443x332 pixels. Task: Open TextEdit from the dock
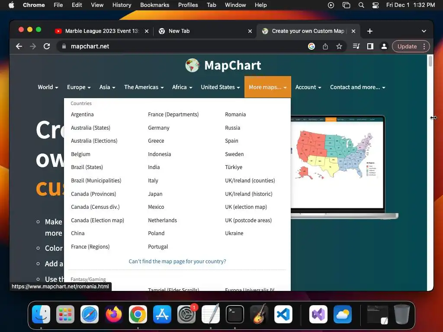coord(211,314)
